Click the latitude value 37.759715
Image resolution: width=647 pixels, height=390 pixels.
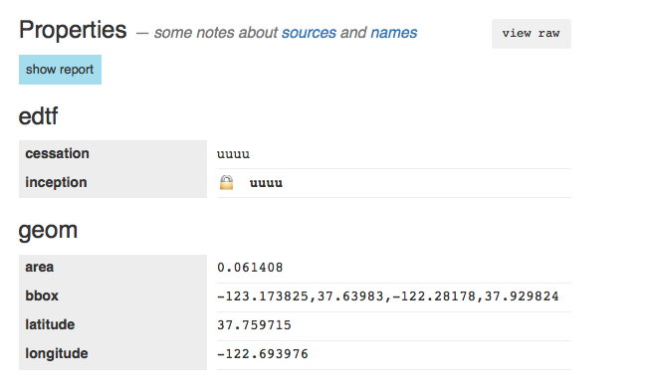pyautogui.click(x=254, y=325)
